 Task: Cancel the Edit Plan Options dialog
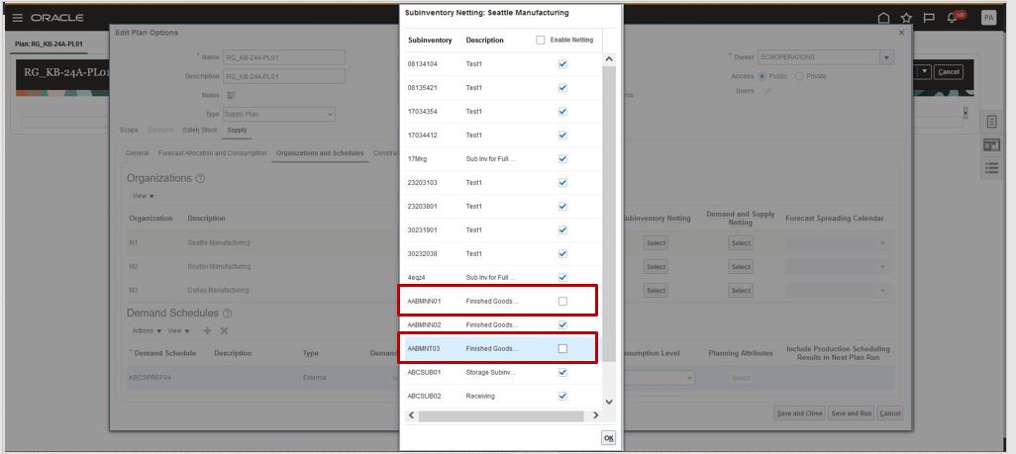point(890,413)
